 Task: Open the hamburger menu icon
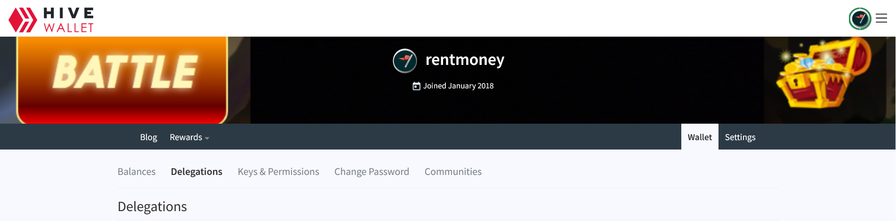[881, 18]
